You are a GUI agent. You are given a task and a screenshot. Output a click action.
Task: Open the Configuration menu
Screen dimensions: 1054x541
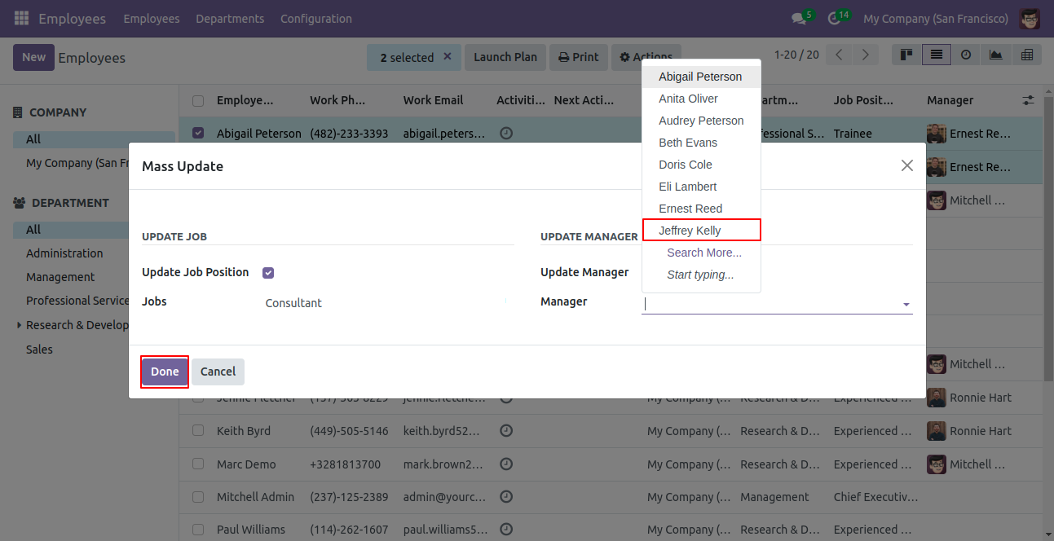pos(316,19)
